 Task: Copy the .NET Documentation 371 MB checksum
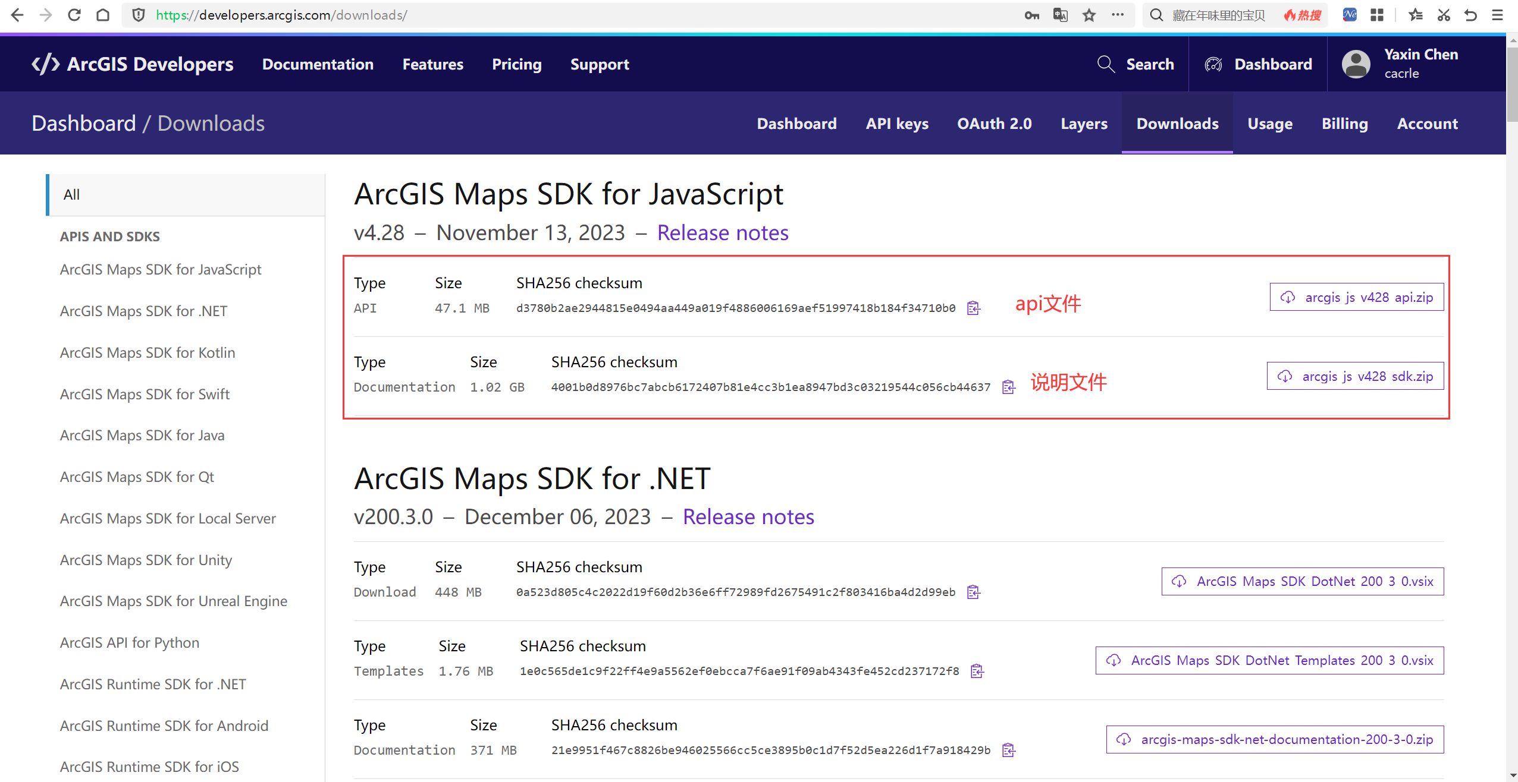1009,750
